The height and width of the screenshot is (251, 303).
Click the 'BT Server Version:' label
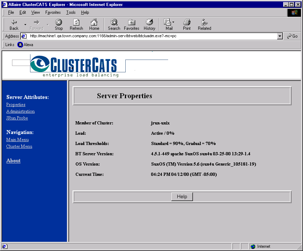(95, 154)
